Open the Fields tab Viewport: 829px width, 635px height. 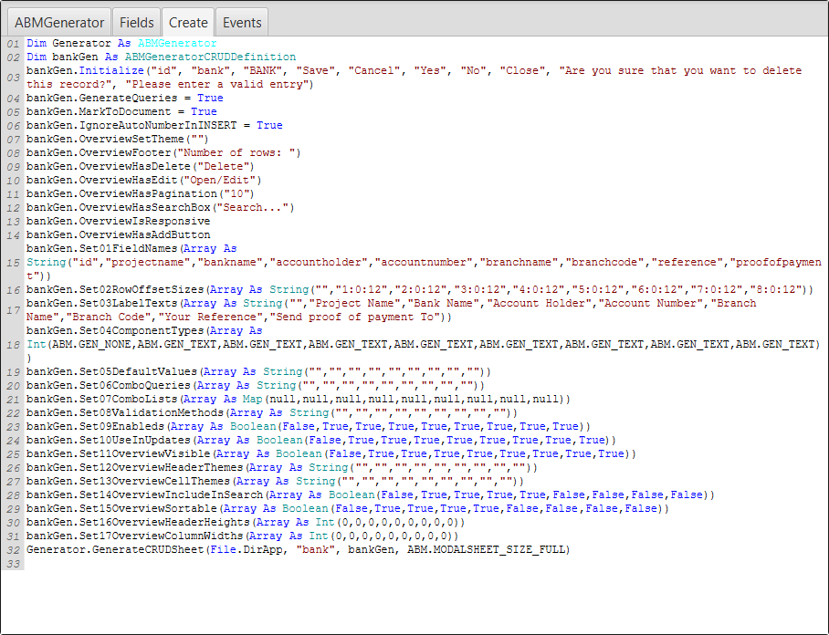tap(136, 22)
